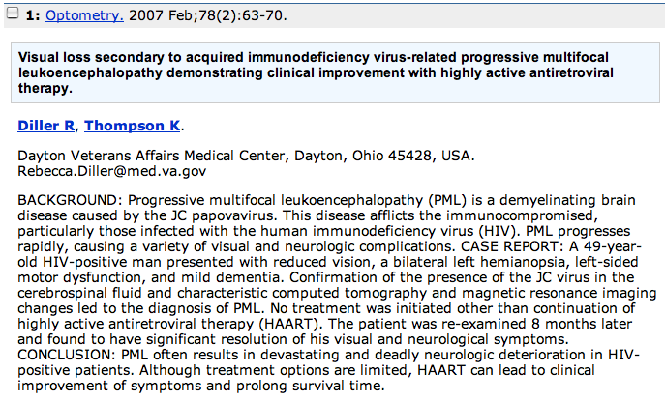Image resolution: width=665 pixels, height=401 pixels.
Task: Tick the checkbox for result 1
Action: pyautogui.click(x=13, y=14)
